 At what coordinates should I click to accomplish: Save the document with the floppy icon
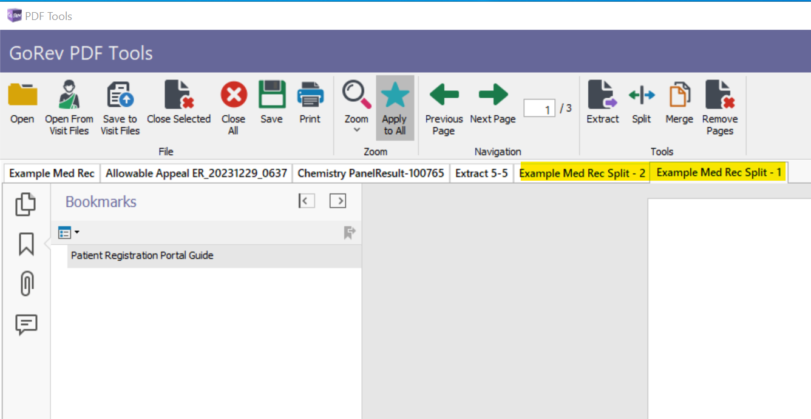coord(272,95)
